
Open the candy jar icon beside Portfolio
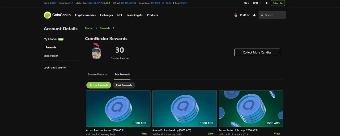tap(236, 15)
